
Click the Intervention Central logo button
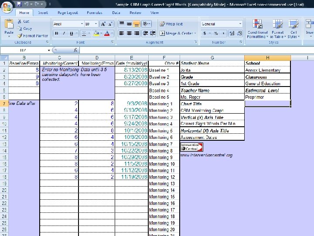[x=191, y=147]
